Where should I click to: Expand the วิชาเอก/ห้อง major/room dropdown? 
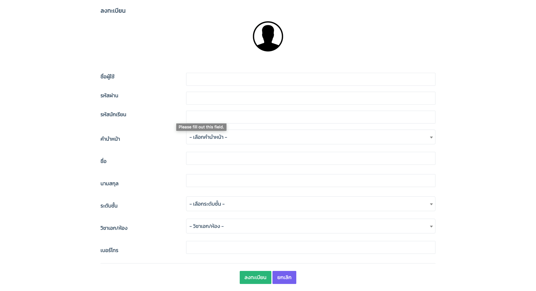311,226
